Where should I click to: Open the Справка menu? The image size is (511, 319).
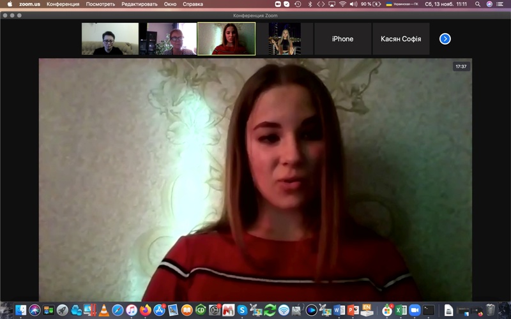pyautogui.click(x=193, y=4)
